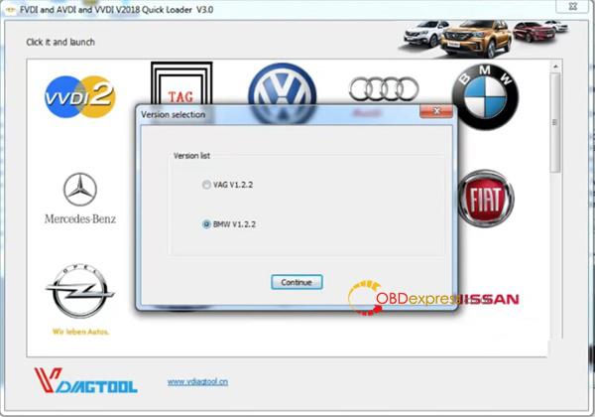This screenshot has height=417, width=595.
Task: Open the www.vdiagtool.cn link
Action: click(197, 381)
